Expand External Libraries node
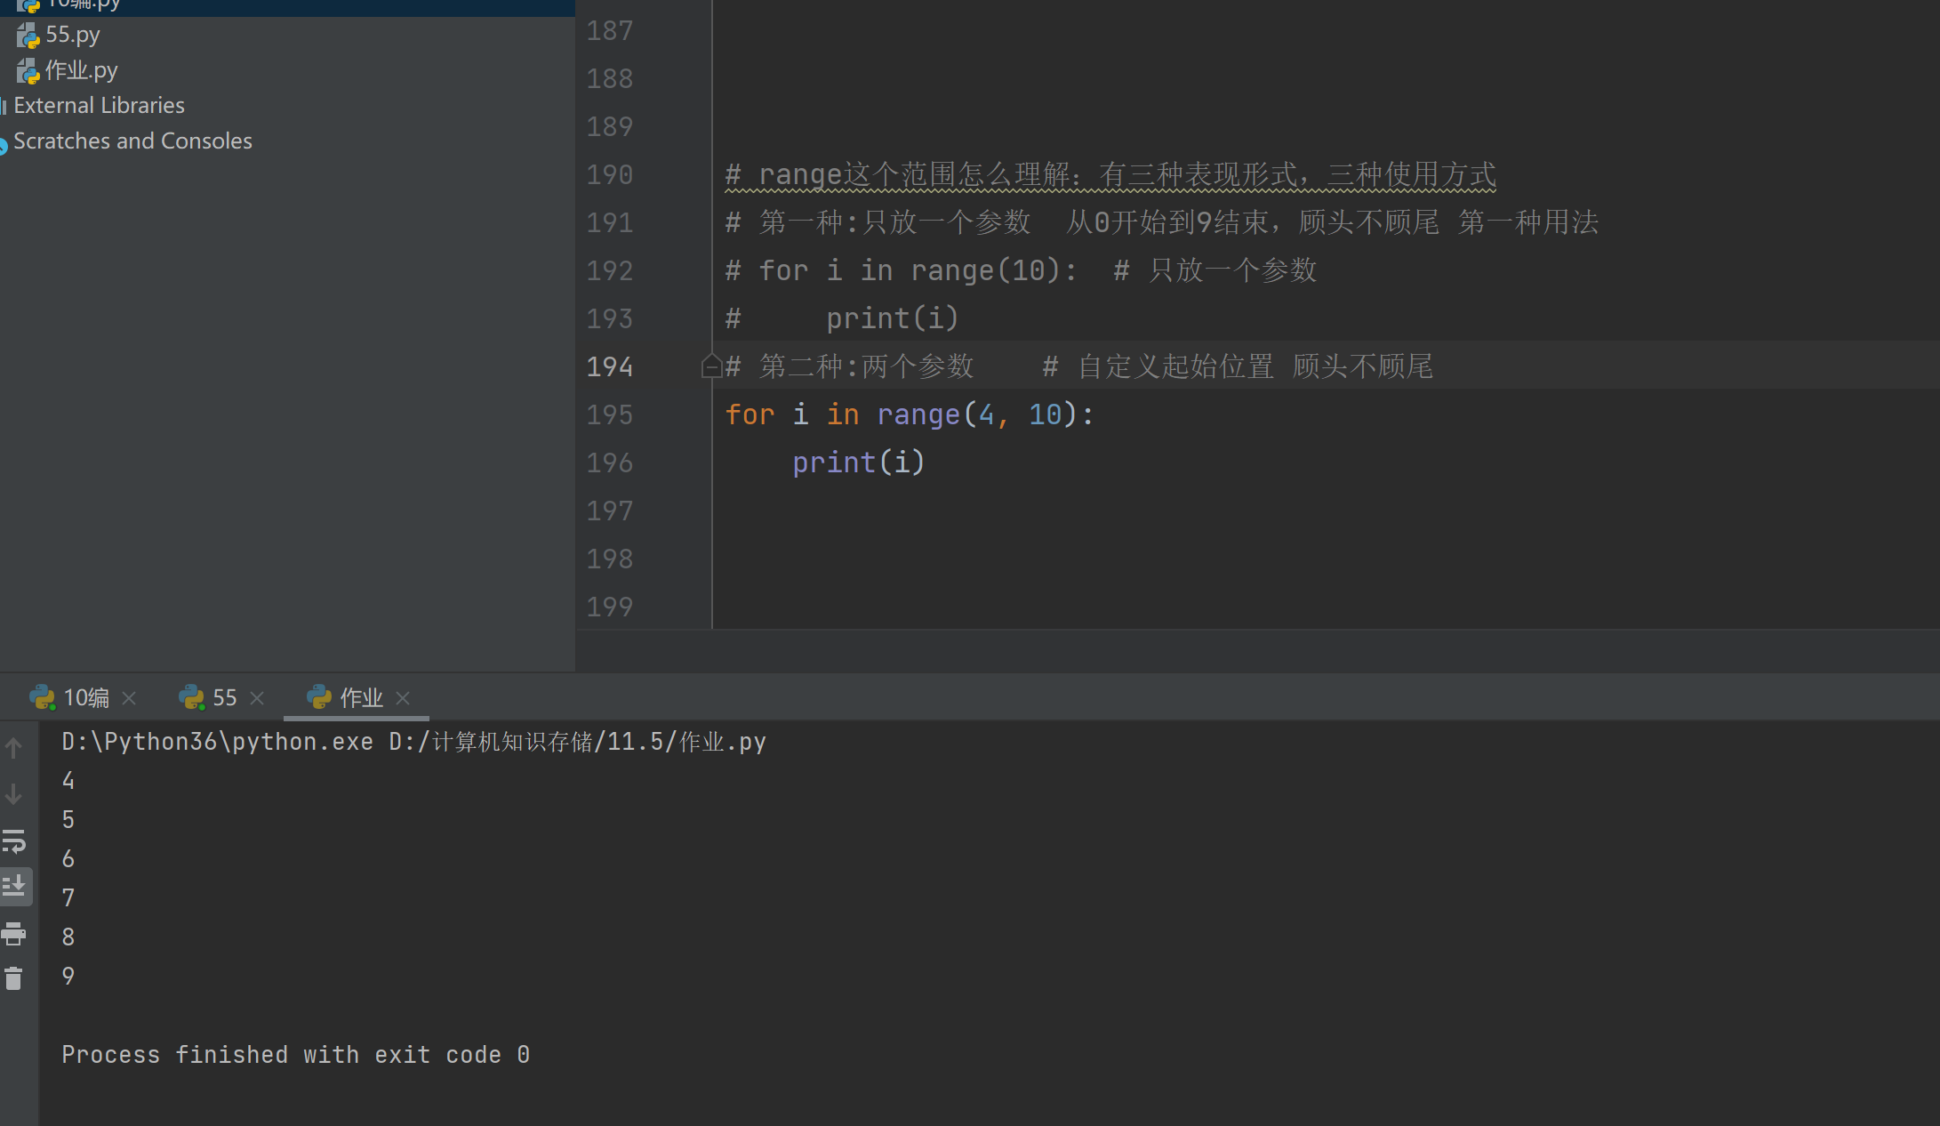This screenshot has width=1940, height=1126. pos(99,106)
